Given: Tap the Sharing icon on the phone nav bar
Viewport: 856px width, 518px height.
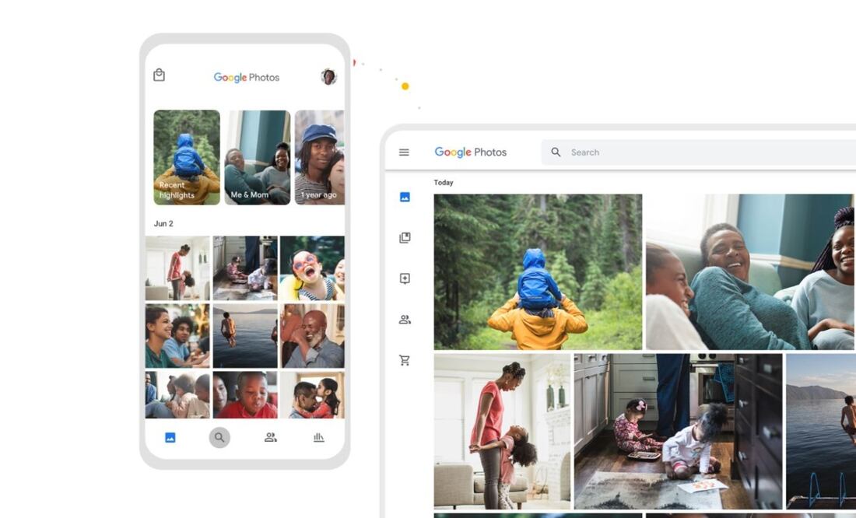Looking at the screenshot, I should pyautogui.click(x=269, y=437).
